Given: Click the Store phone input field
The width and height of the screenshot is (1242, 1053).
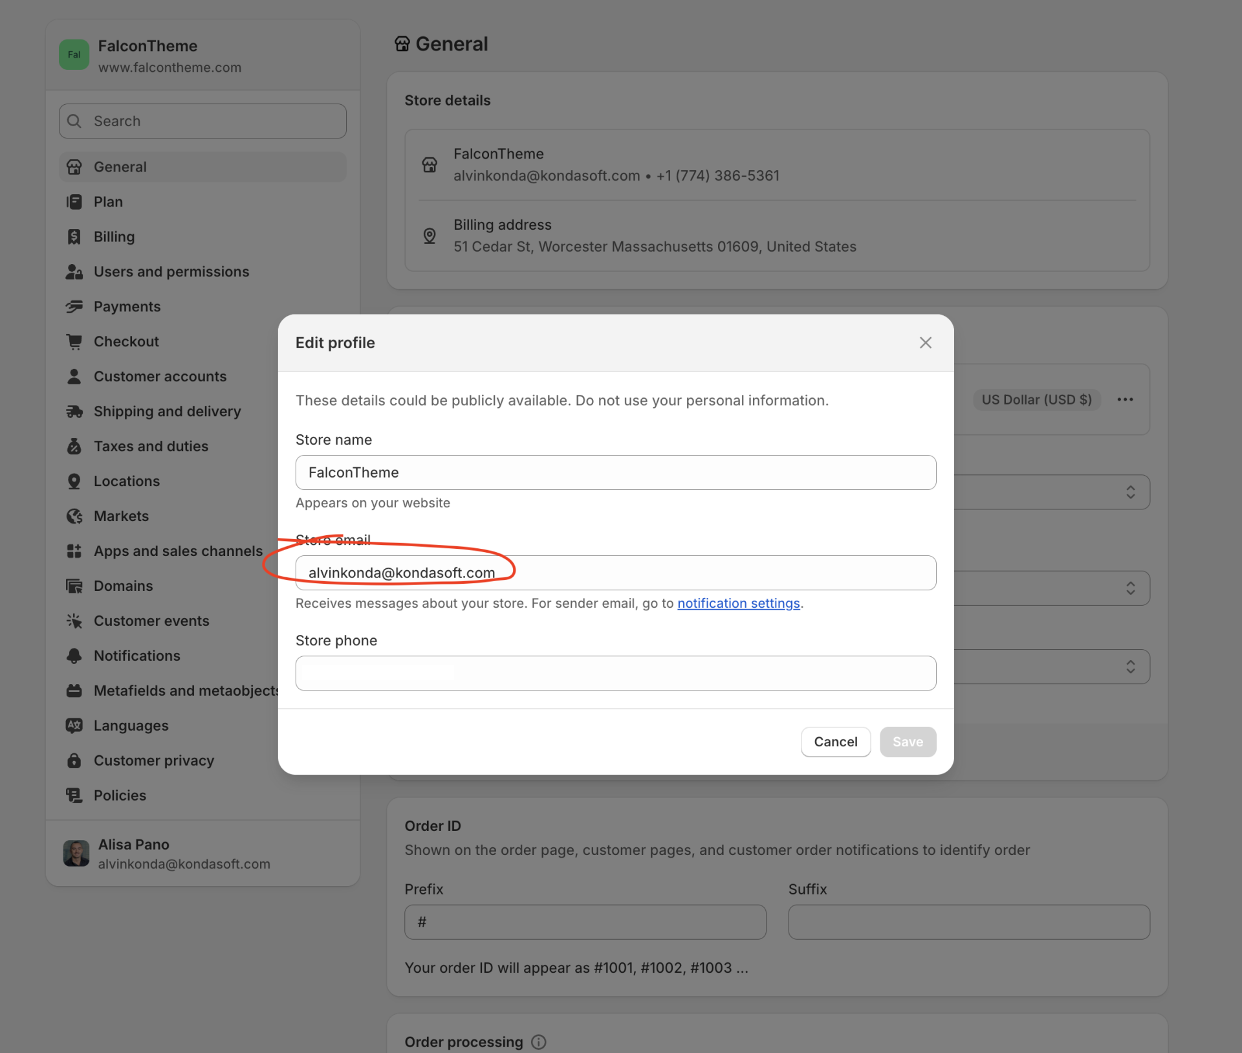Looking at the screenshot, I should [x=615, y=673].
